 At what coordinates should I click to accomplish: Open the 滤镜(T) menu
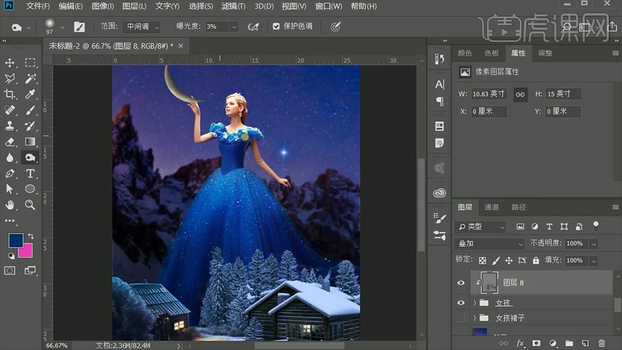(234, 6)
